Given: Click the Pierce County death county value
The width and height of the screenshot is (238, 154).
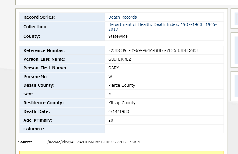Looking at the screenshot, I should tap(122, 85).
